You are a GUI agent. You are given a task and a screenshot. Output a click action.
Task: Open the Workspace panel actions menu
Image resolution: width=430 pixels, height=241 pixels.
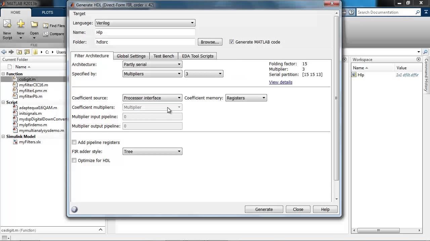coord(419,59)
